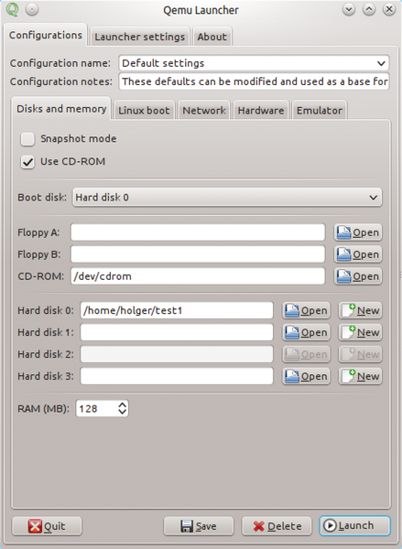Viewport: 402px width, 549px height.
Task: Open the Launcher settings tab
Action: [139, 37]
